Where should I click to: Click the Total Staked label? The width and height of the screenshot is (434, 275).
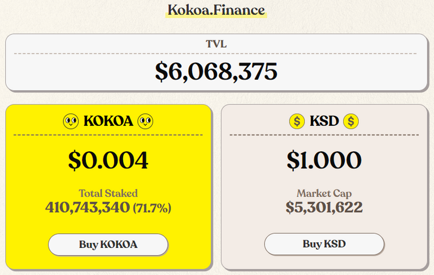[108, 193]
